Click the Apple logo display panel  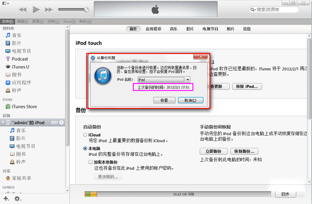click(156, 9)
